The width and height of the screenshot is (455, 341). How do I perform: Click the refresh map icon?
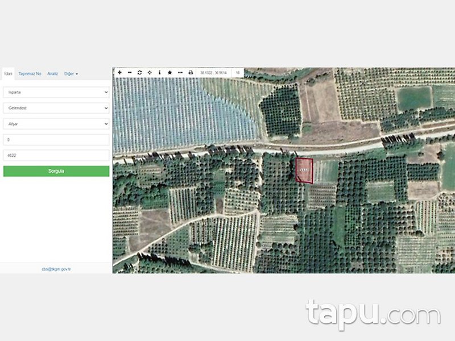139,73
